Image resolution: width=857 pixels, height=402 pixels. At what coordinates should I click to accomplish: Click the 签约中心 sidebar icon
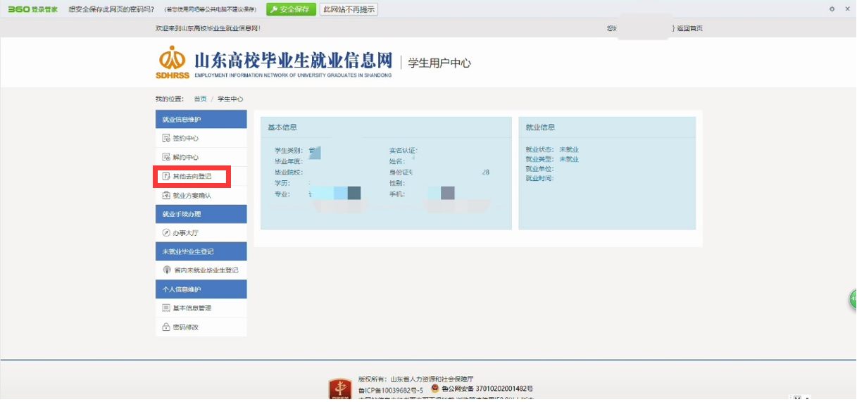pos(166,138)
